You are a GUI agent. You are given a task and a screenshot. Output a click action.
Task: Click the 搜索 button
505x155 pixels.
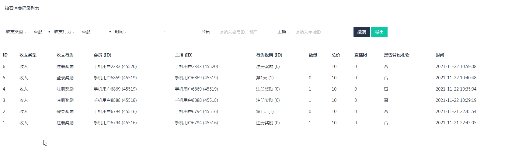(x=362, y=32)
